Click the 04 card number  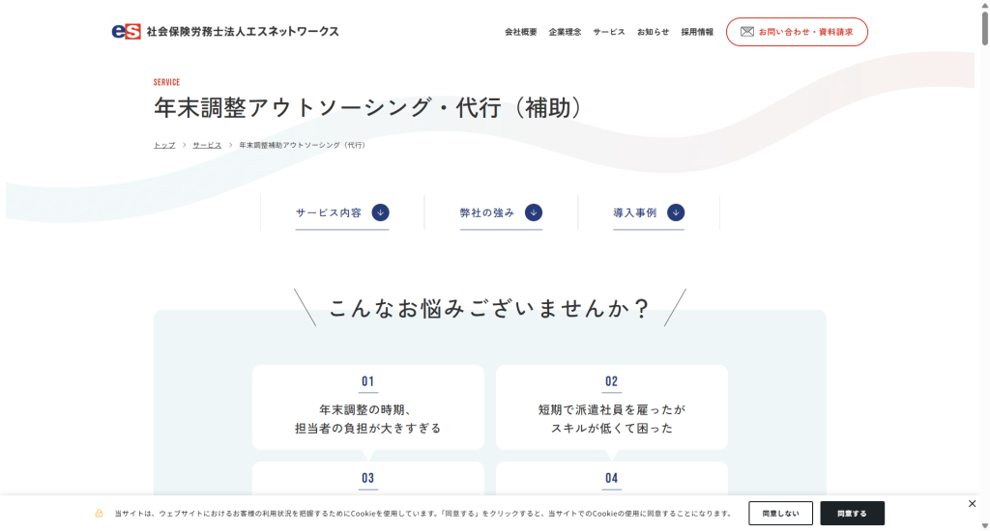612,478
